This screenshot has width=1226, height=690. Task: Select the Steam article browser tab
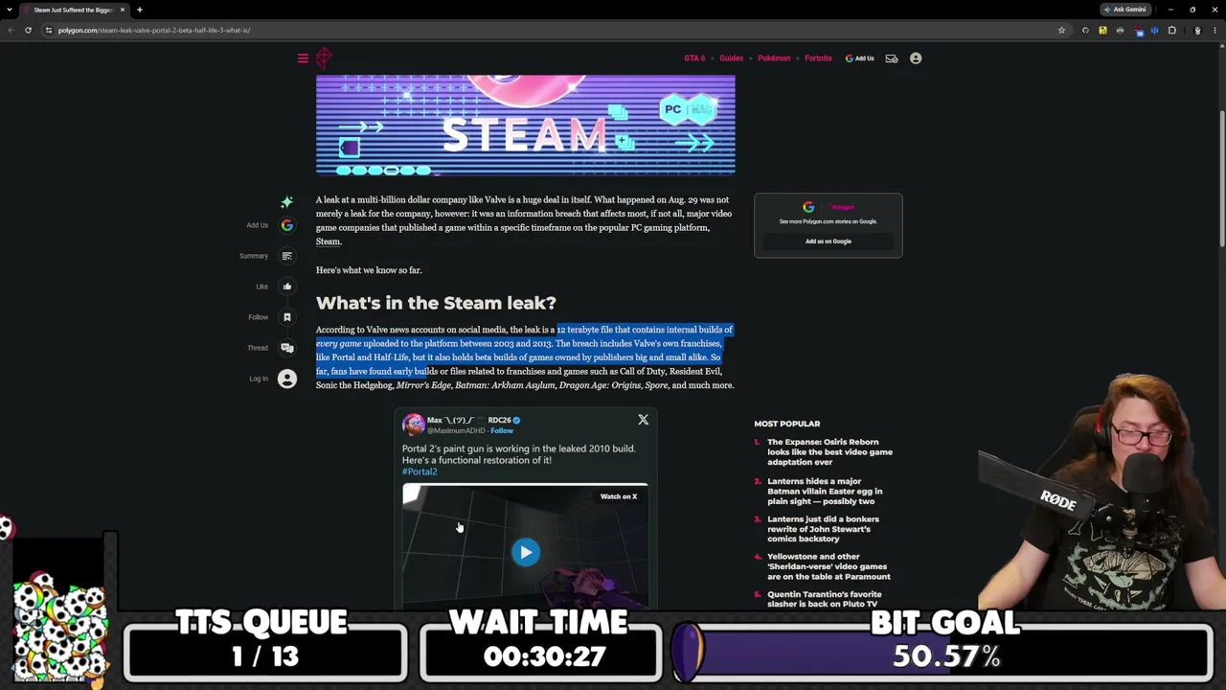tap(74, 10)
